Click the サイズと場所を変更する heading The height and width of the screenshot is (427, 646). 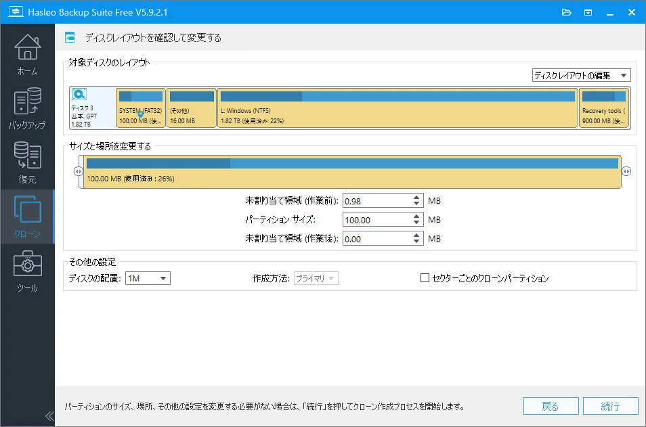pyautogui.click(x=110, y=146)
